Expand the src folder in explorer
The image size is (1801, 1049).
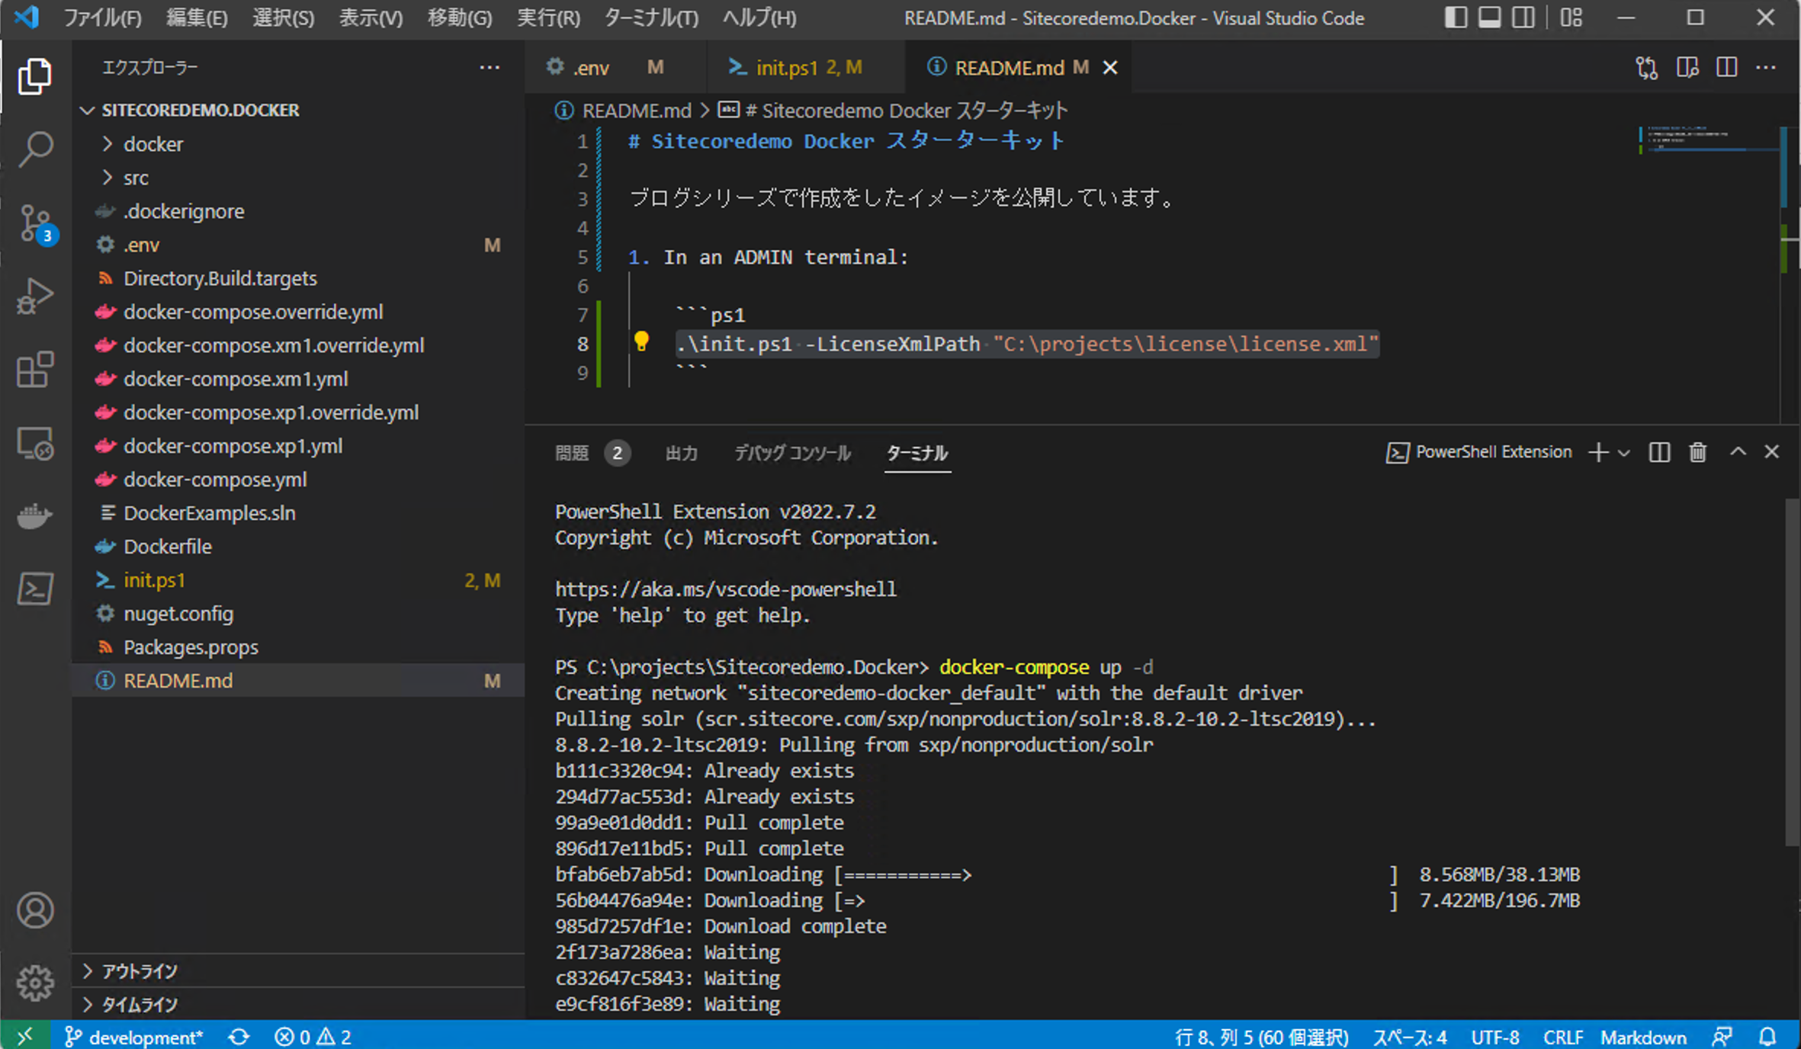(x=136, y=176)
